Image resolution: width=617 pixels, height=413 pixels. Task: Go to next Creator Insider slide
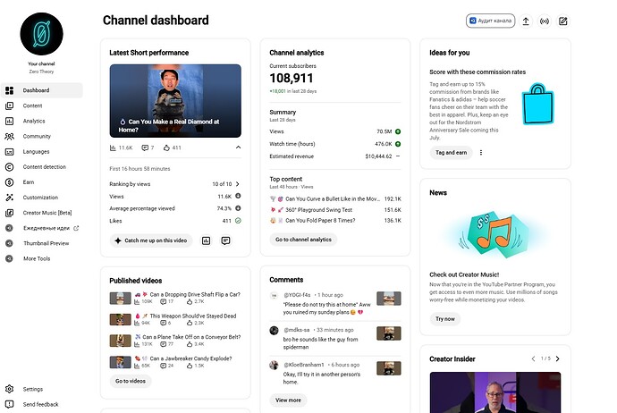click(558, 358)
